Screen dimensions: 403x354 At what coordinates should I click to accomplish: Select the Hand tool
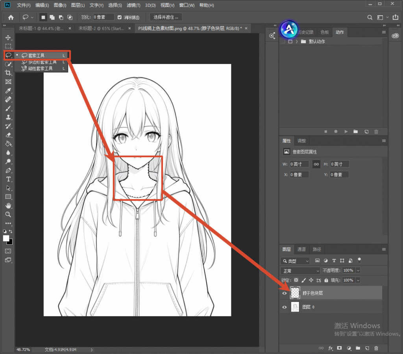click(8, 206)
